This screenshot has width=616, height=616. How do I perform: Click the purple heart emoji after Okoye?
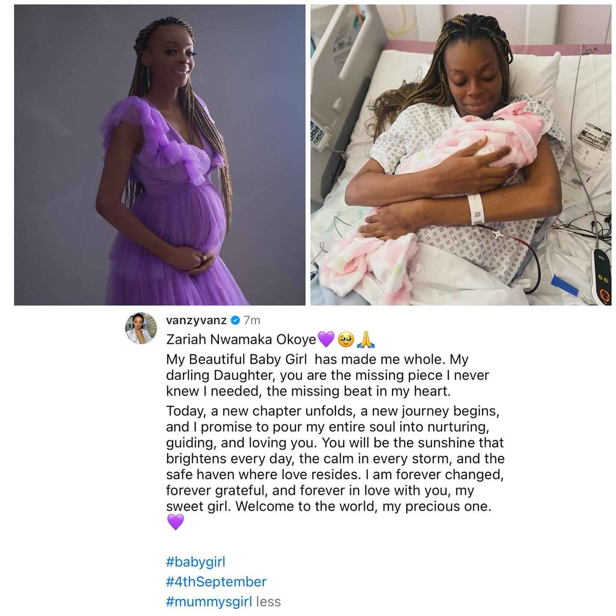tap(326, 340)
